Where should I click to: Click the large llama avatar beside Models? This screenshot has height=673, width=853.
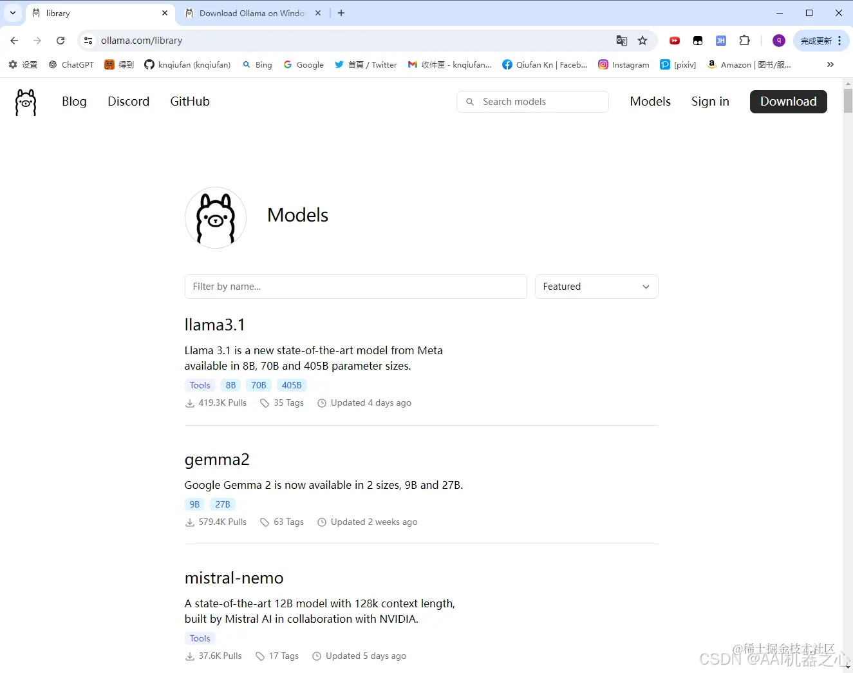tap(216, 218)
